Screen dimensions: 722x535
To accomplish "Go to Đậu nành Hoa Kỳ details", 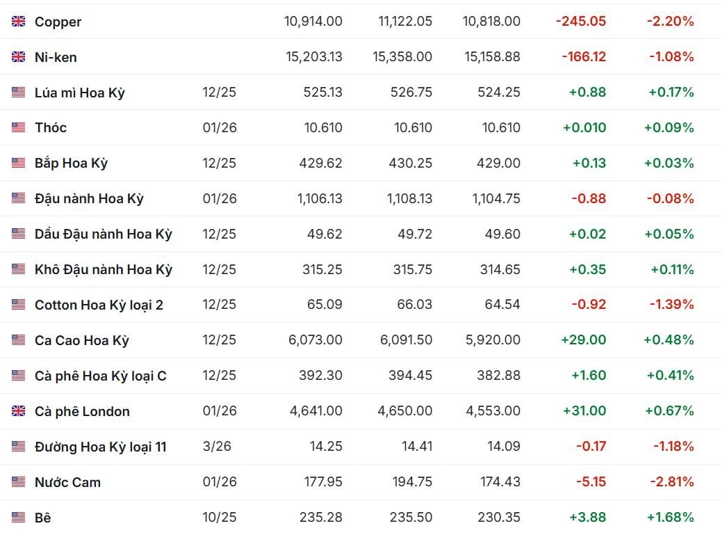I will click(89, 198).
